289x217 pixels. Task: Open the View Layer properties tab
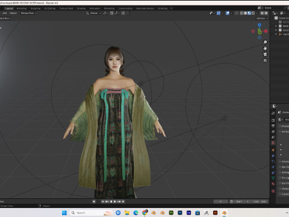click(273, 131)
